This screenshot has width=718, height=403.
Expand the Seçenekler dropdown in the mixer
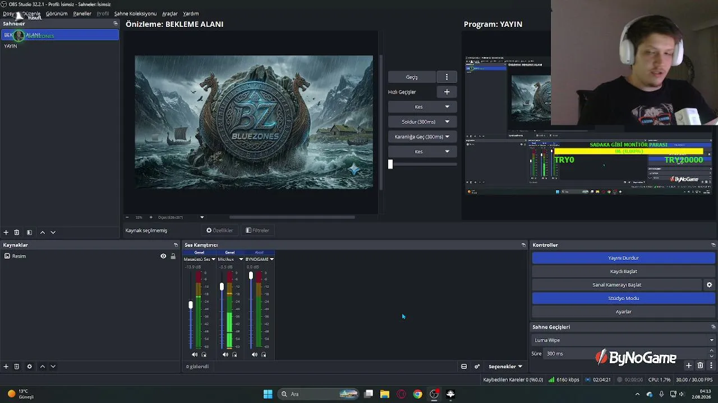point(505,367)
